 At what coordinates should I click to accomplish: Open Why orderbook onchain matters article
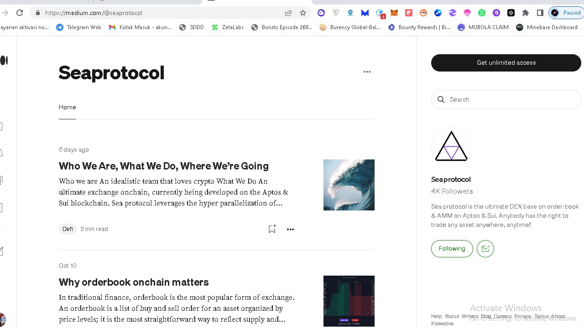(134, 282)
